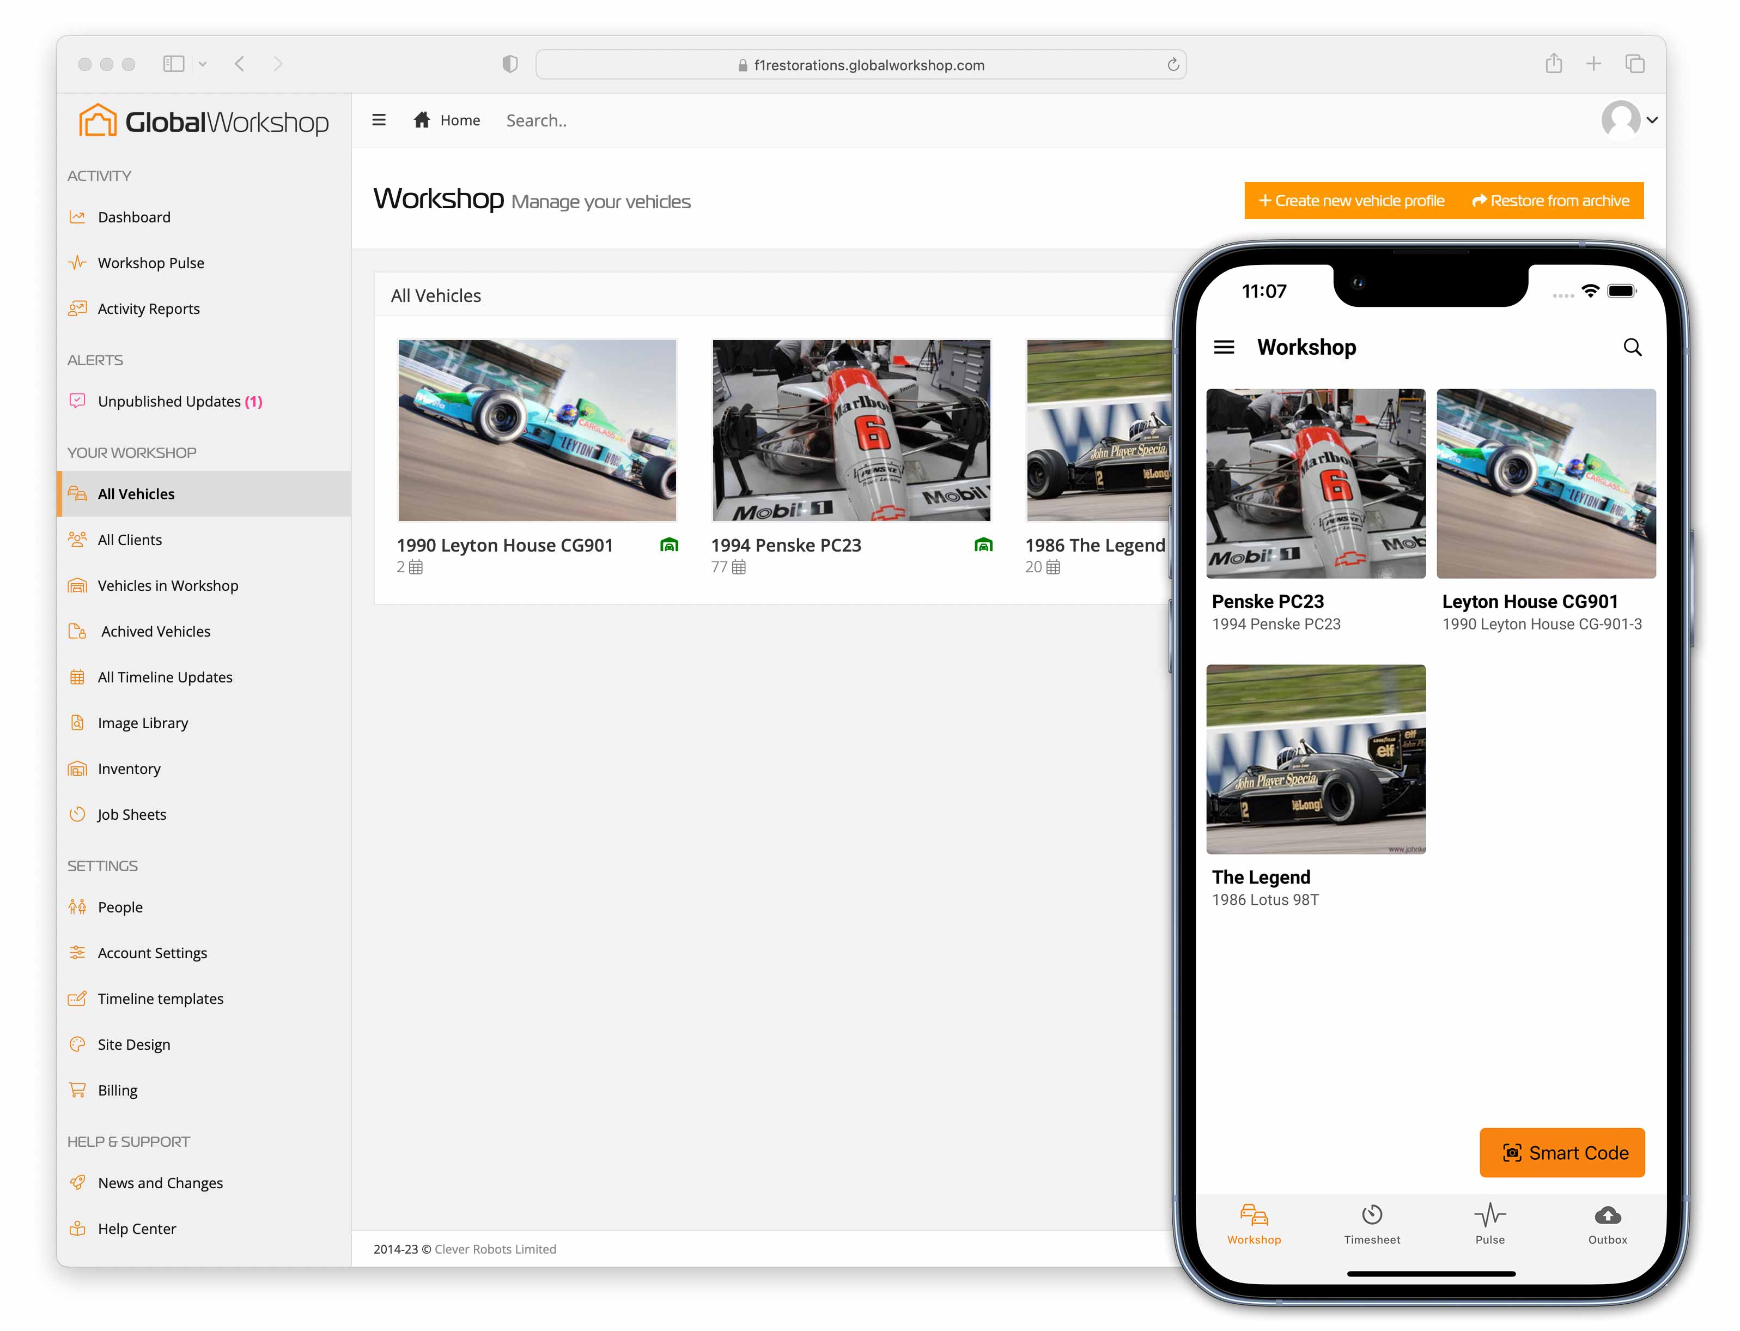This screenshot has height=1331, width=1740.
Task: Open the Outbox tab on the phone
Action: point(1607,1224)
